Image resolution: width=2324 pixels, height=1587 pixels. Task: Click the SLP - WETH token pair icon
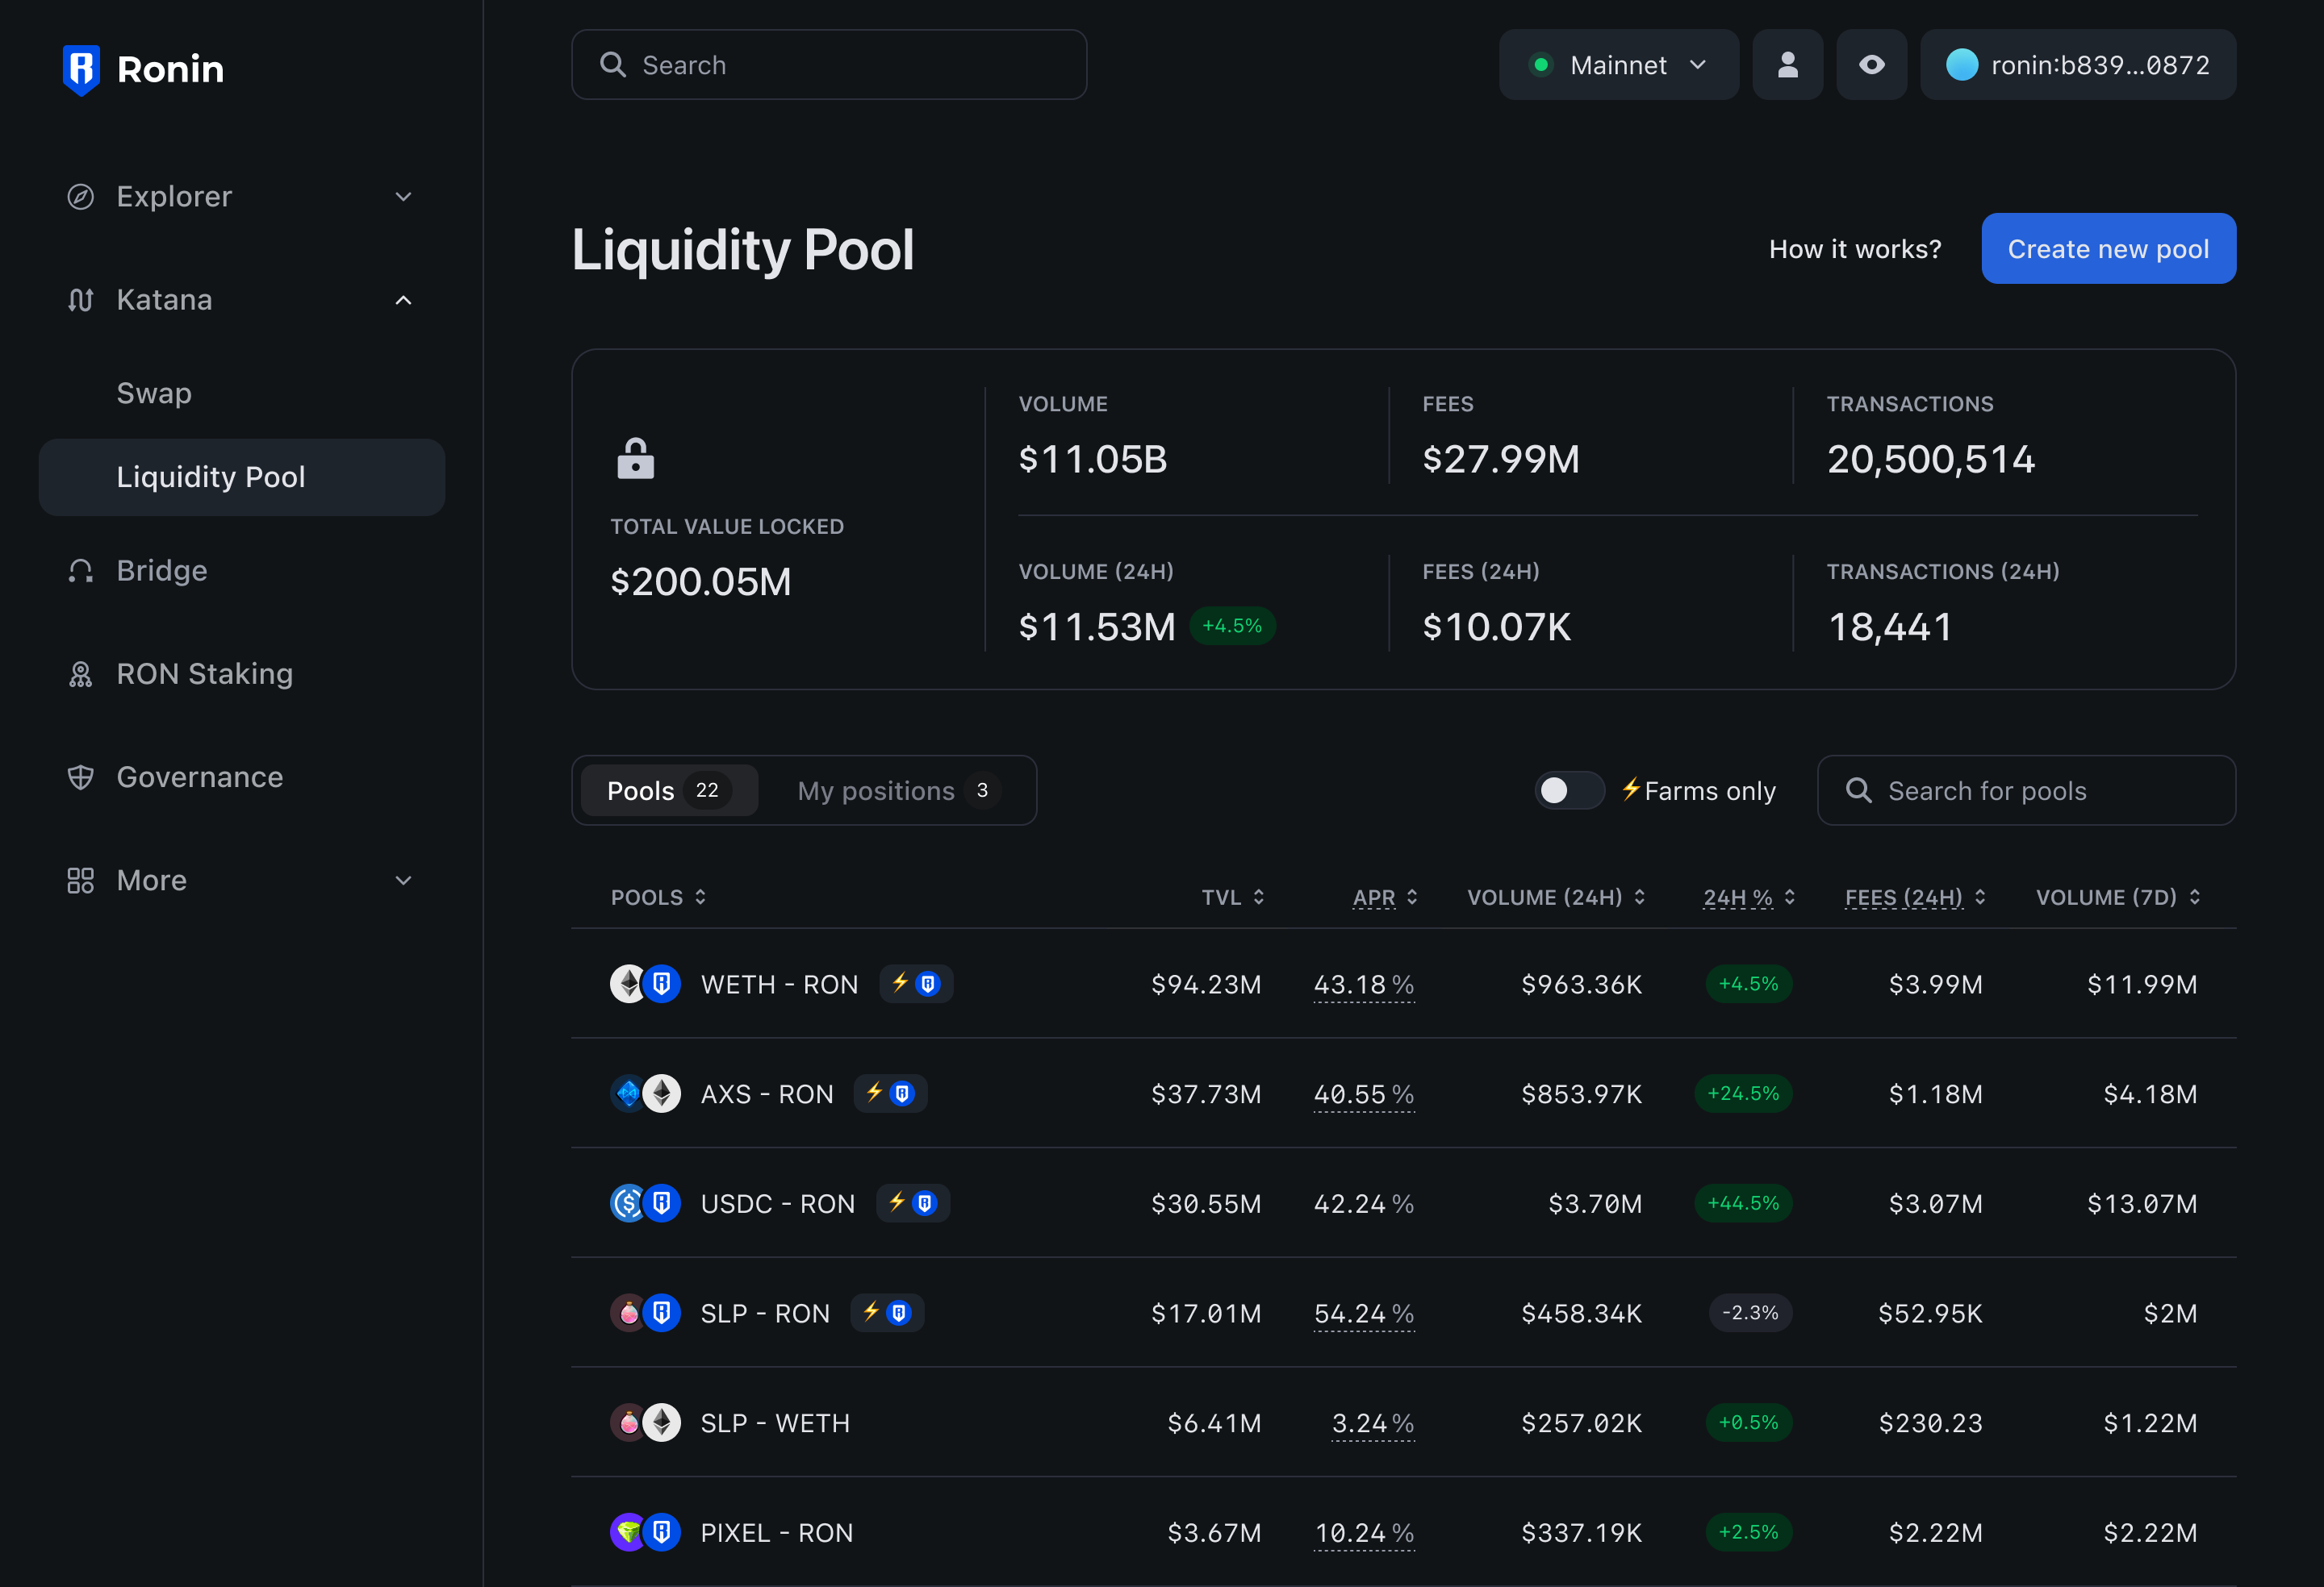coord(645,1423)
